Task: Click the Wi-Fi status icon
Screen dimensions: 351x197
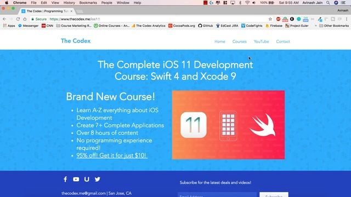Action: pos(247,3)
